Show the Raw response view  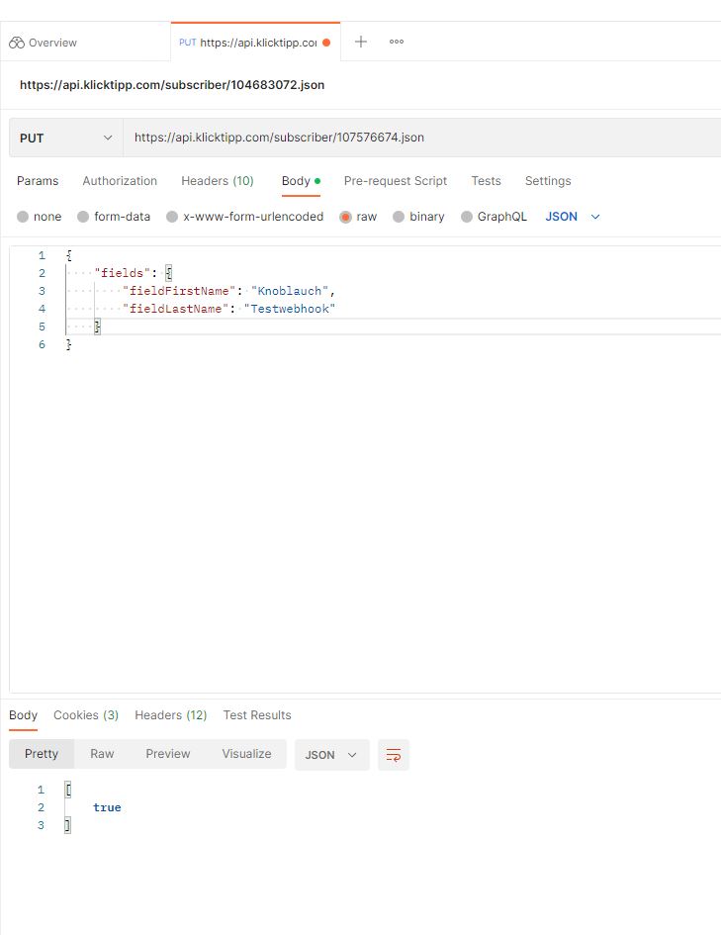pos(102,754)
